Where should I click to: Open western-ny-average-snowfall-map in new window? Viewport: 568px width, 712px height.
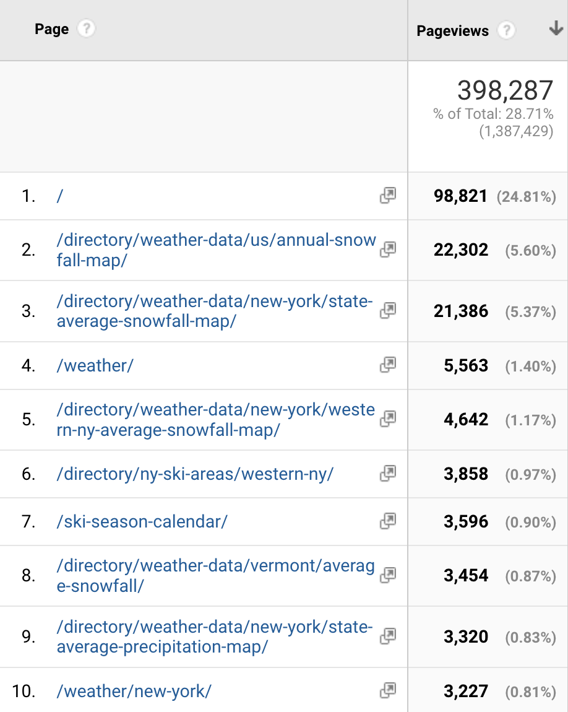point(387,419)
